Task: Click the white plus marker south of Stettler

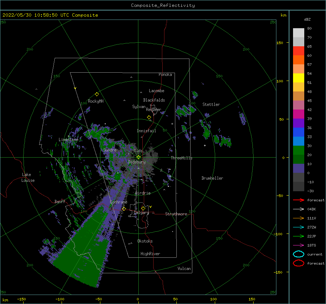Action: (205, 145)
